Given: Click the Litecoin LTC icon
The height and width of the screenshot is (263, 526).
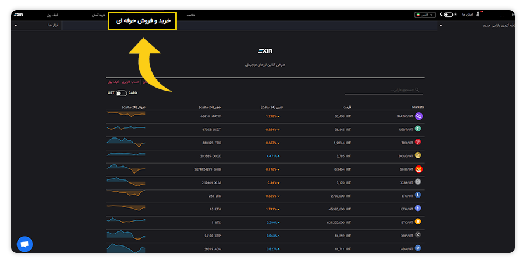Looking at the screenshot, I should point(418,195).
